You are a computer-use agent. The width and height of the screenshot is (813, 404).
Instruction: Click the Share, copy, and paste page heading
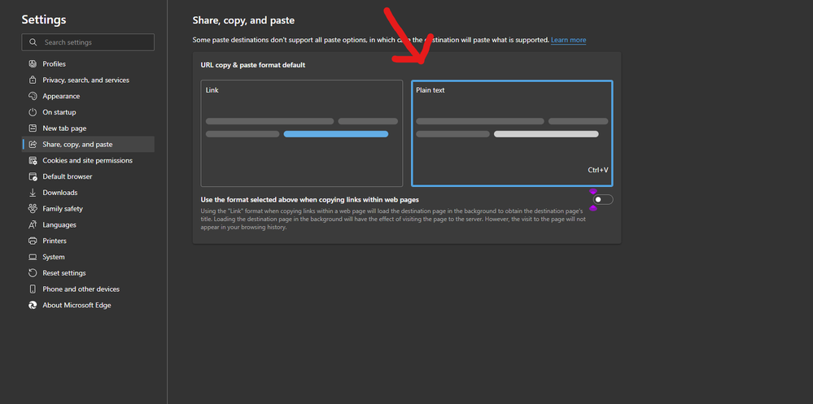pos(243,20)
